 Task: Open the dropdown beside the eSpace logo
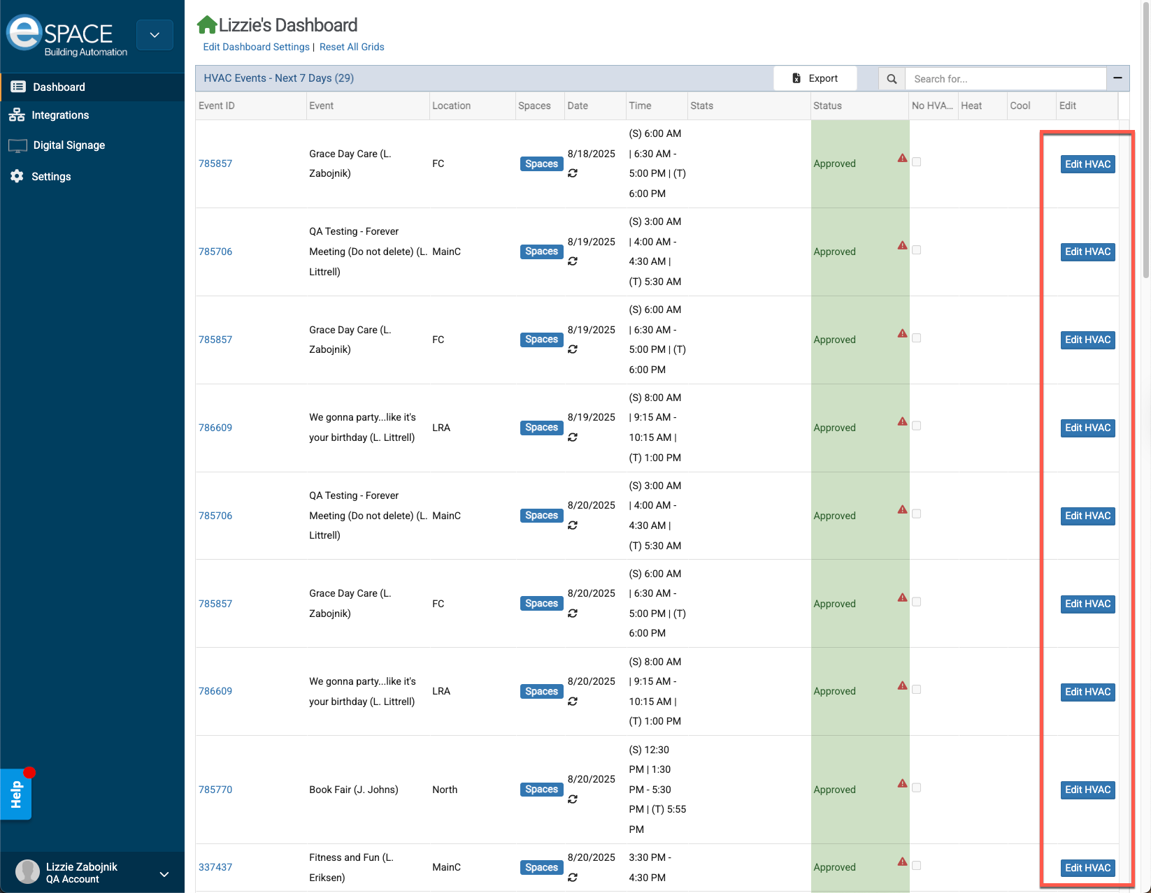155,34
